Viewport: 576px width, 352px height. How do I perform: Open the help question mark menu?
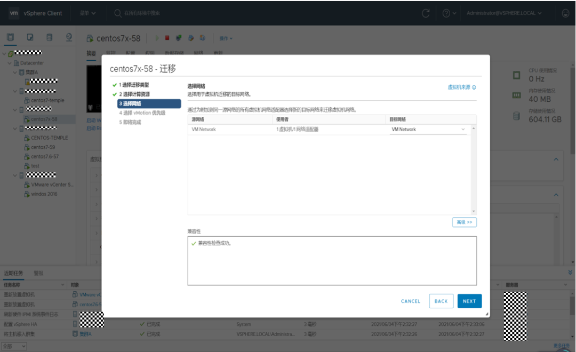449,13
